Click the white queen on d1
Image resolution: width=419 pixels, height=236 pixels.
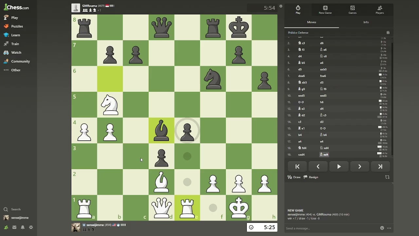tap(161, 208)
